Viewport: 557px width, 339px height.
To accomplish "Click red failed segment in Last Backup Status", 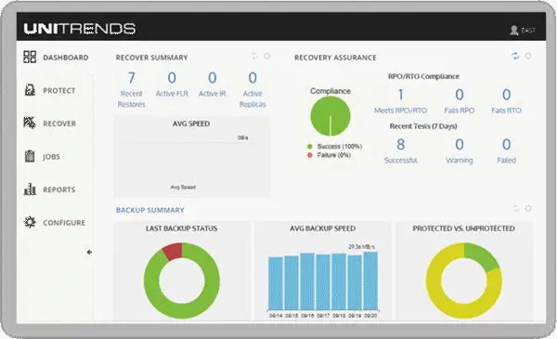I will point(173,251).
